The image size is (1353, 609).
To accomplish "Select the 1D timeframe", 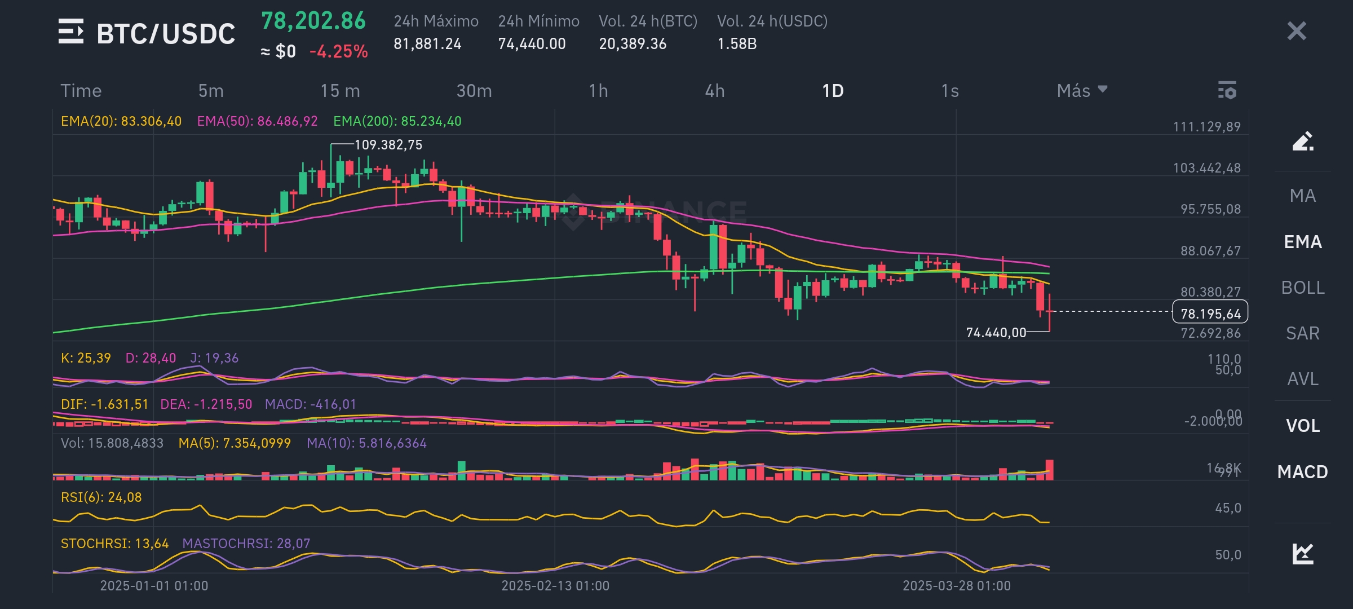I will point(833,91).
